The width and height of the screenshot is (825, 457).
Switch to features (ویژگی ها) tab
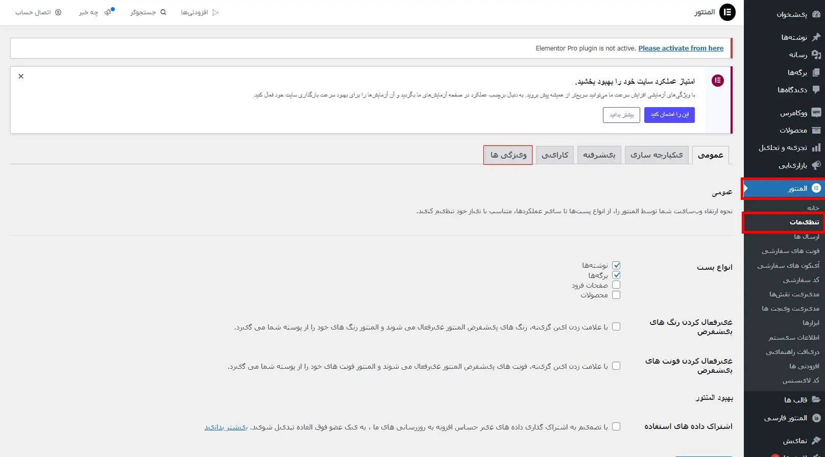point(508,155)
